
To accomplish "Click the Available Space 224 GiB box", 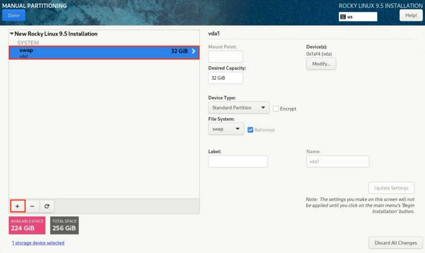I will click(27, 225).
